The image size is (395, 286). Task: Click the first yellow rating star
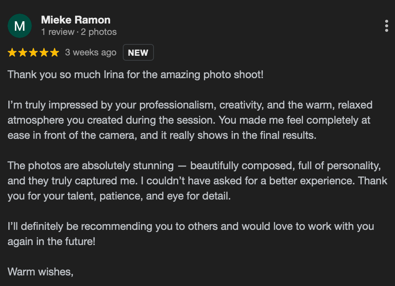pyautogui.click(x=12, y=52)
